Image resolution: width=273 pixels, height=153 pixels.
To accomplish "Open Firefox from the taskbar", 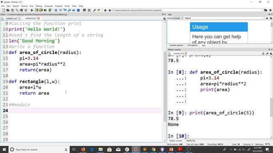I will click(x=83, y=150).
